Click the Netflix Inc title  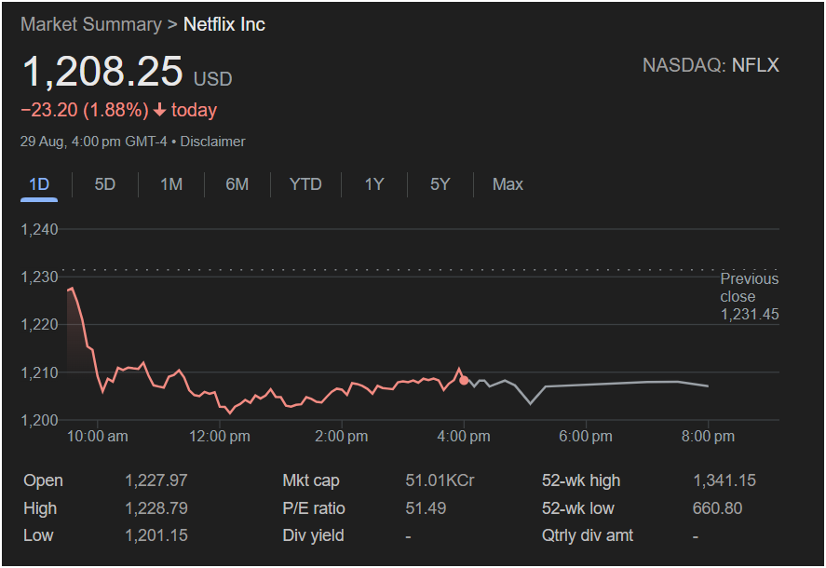click(x=224, y=25)
